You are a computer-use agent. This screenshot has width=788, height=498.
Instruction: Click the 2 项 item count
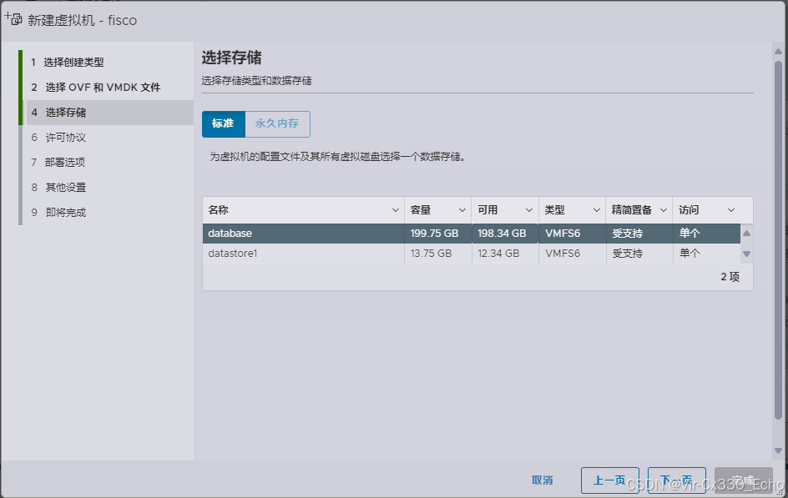[730, 277]
